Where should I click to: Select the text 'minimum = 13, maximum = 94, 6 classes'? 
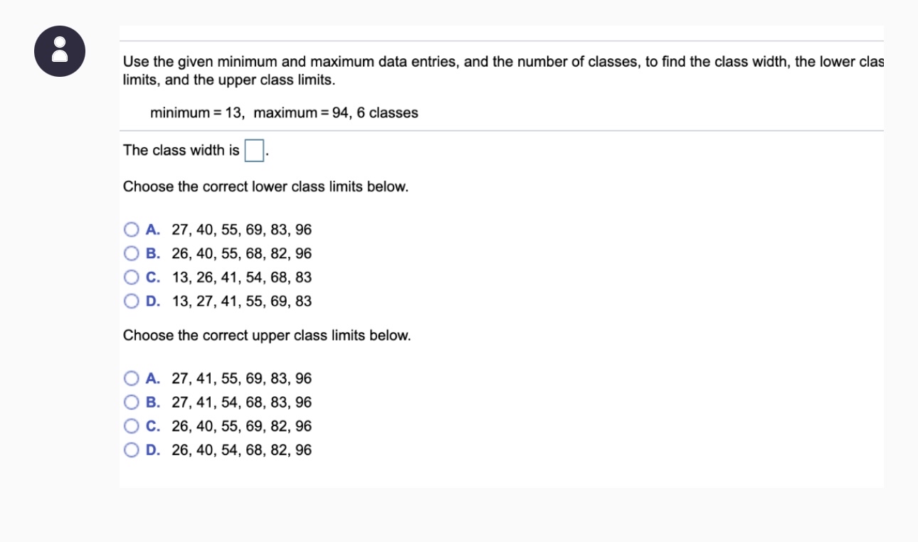point(284,112)
